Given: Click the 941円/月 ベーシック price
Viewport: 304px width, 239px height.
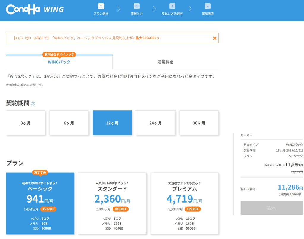Looking at the screenshot, I should (x=40, y=199).
